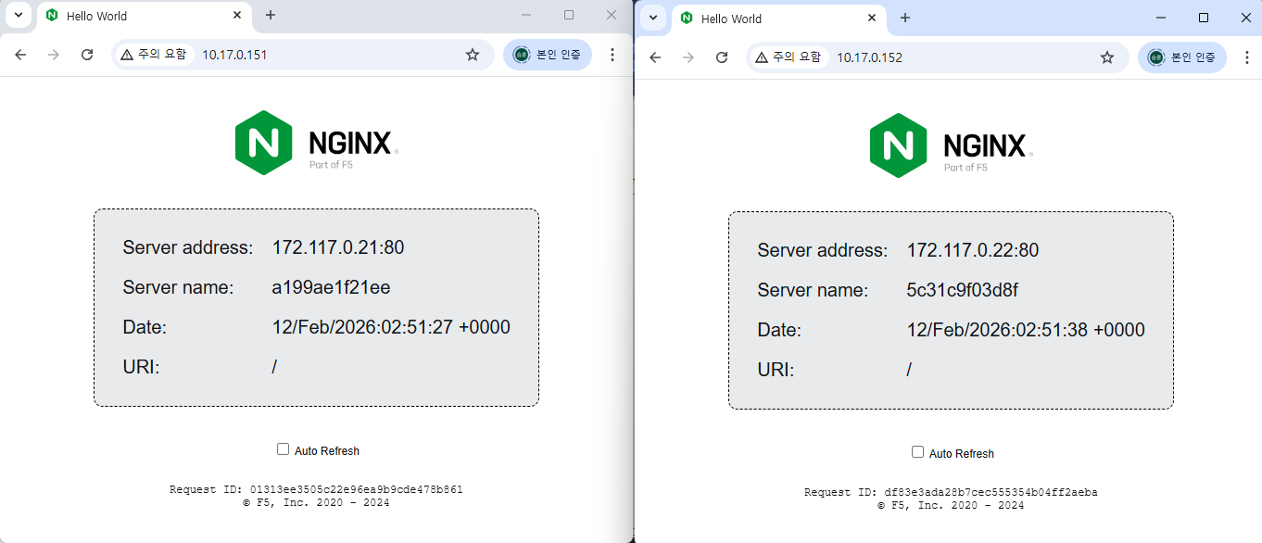The image size is (1262, 543).
Task: Enable Auto Refresh on the 172.117.0.22 page
Action: tap(918, 452)
